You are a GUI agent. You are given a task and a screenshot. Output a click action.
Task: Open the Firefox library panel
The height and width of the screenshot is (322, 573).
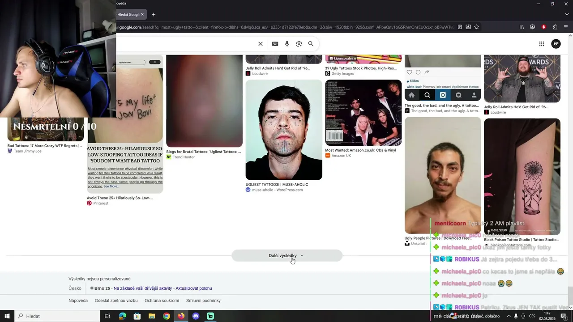522,27
